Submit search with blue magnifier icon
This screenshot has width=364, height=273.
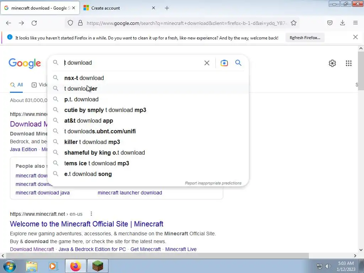239,63
